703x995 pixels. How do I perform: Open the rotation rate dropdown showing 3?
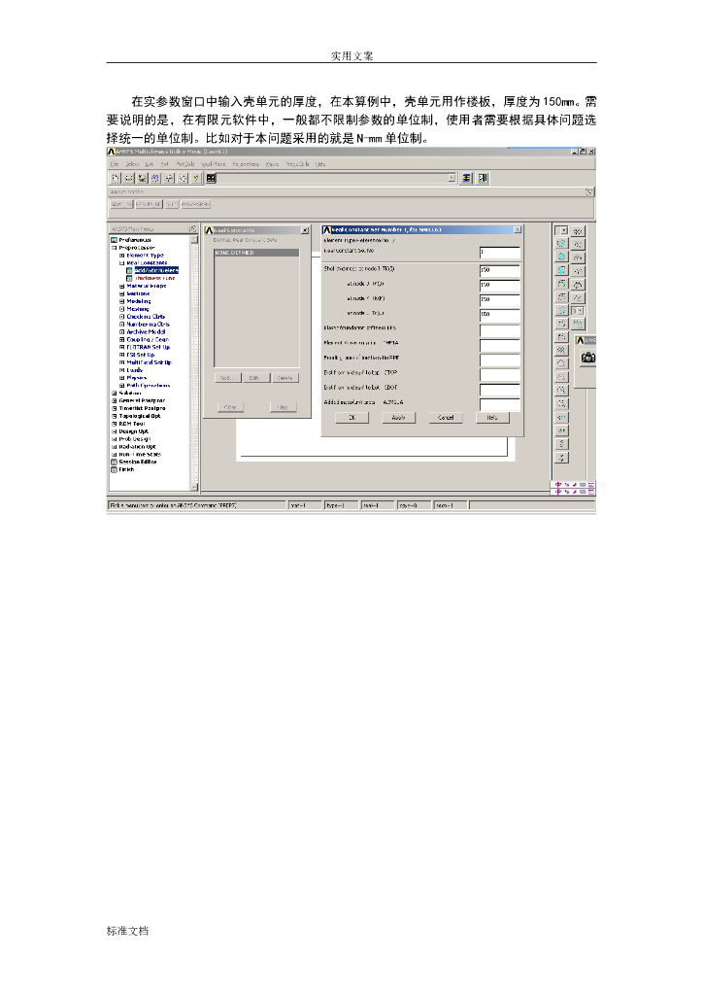[578, 311]
